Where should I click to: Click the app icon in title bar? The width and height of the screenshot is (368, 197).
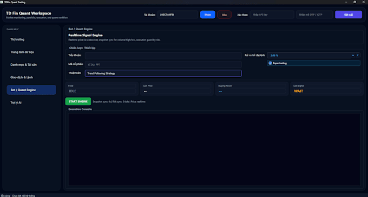pos(2,2)
